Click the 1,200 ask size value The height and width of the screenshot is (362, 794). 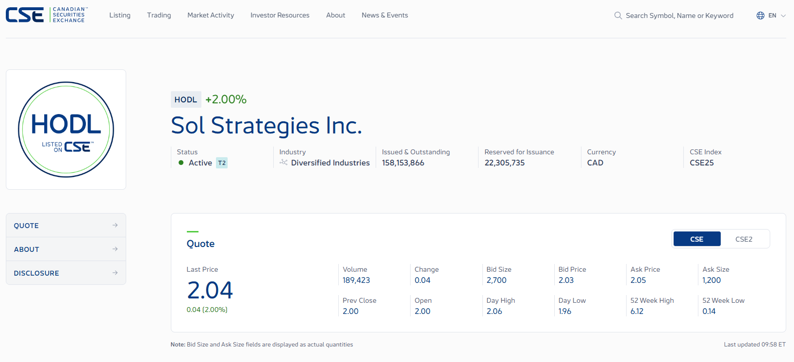click(x=711, y=280)
